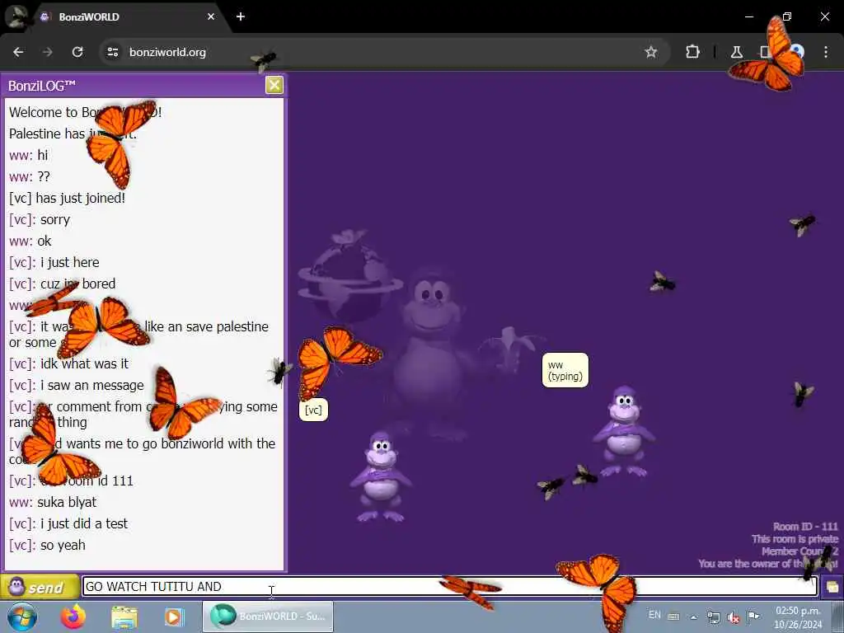844x633 pixels.
Task: Click the "Room ID - 111" text
Action: [805, 527]
